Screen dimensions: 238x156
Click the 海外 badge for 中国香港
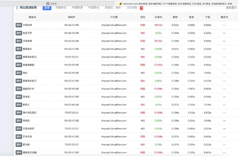(19, 41)
